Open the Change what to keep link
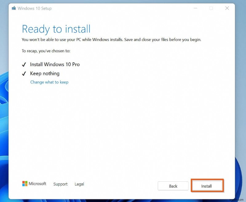The width and height of the screenshot is (246, 202). tap(49, 82)
